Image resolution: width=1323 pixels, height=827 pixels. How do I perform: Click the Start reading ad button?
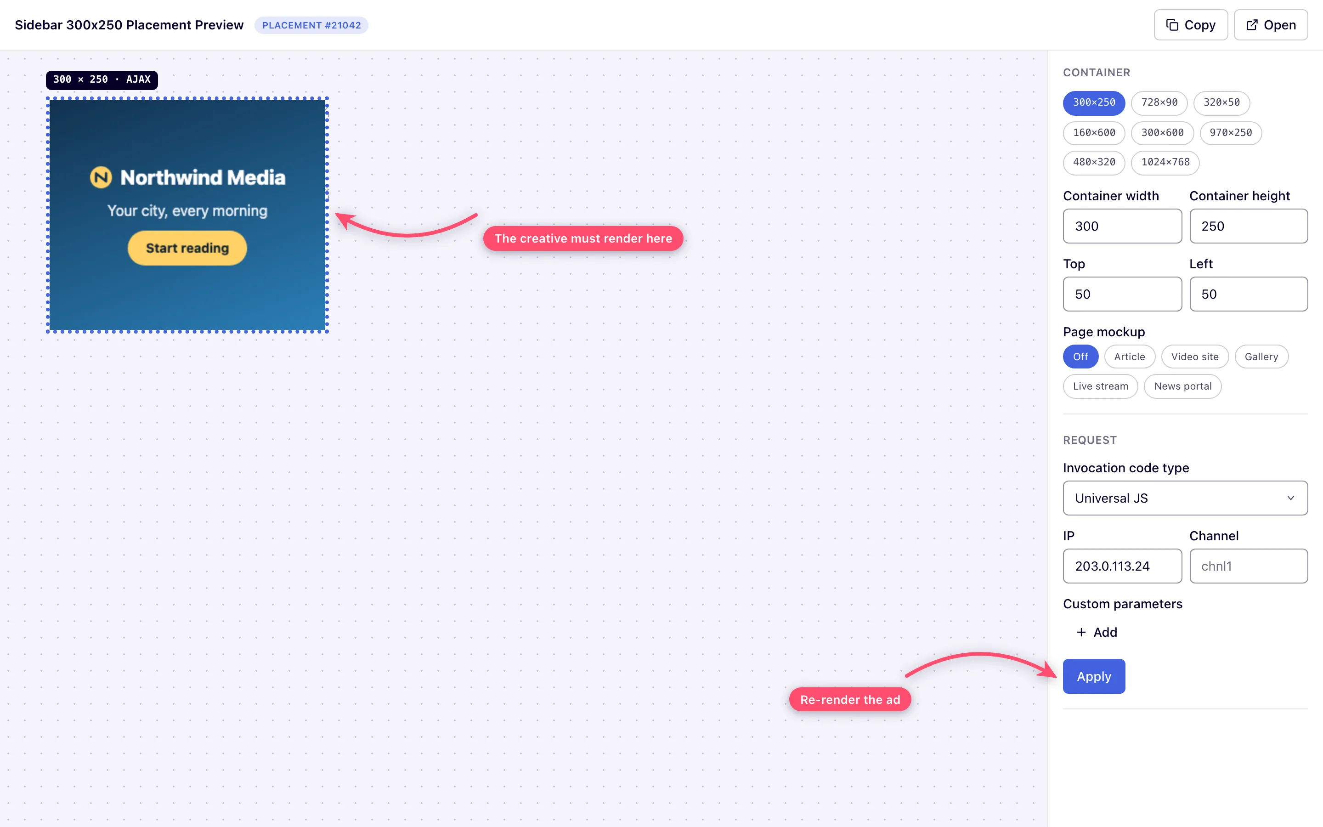click(187, 248)
